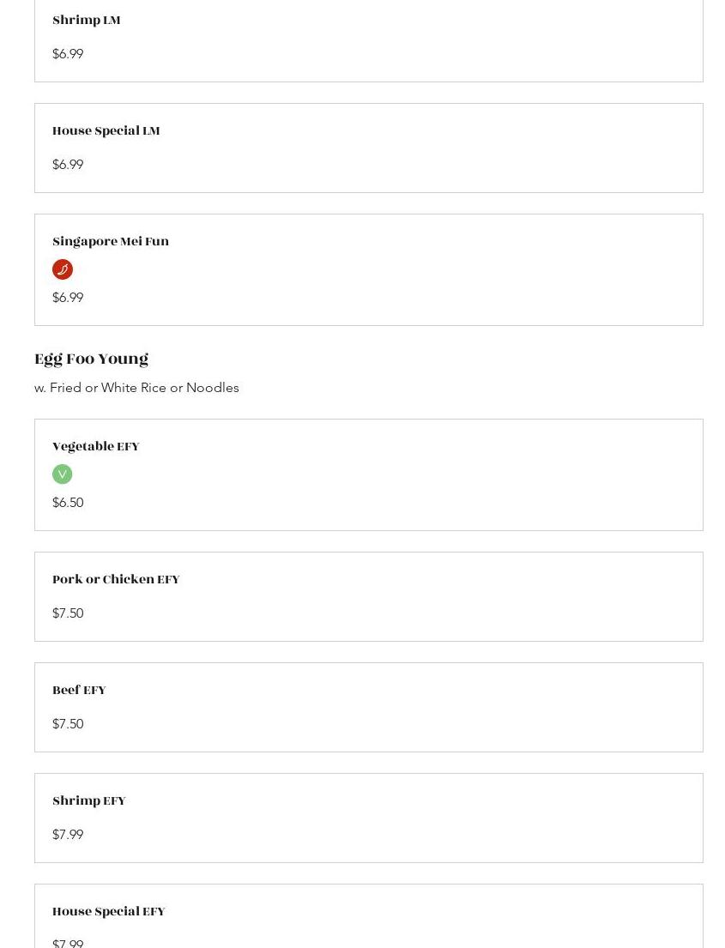Select the House Special LM item
Image resolution: width=725 pixels, height=948 pixels.
point(106,131)
